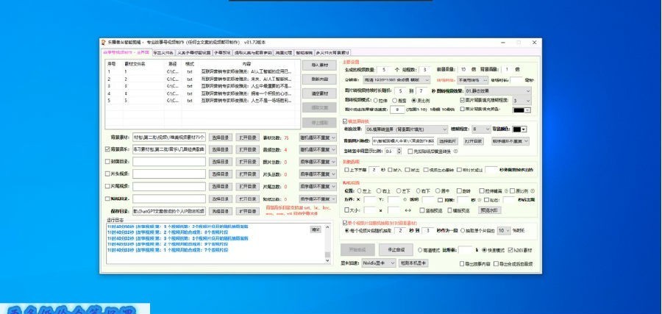Expand the 背景素材 loop mode dropdown

coord(316,138)
